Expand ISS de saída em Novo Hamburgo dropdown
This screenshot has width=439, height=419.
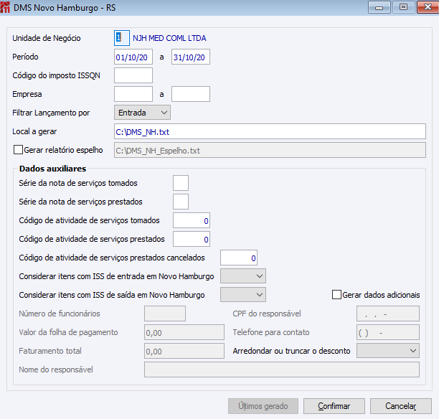pyautogui.click(x=243, y=295)
